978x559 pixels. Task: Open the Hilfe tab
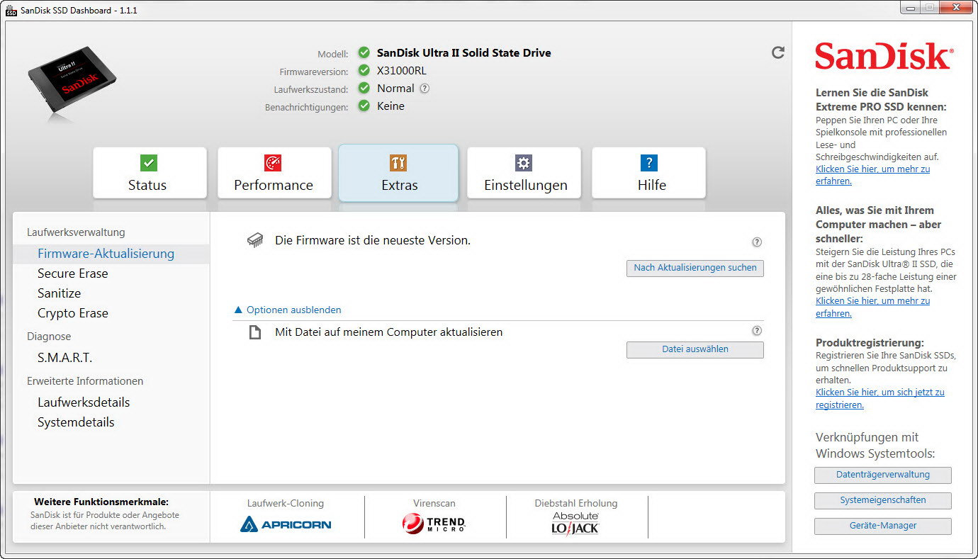[x=649, y=173]
